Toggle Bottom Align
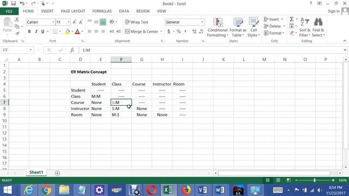Screen dimensions: 349x196 103,22
